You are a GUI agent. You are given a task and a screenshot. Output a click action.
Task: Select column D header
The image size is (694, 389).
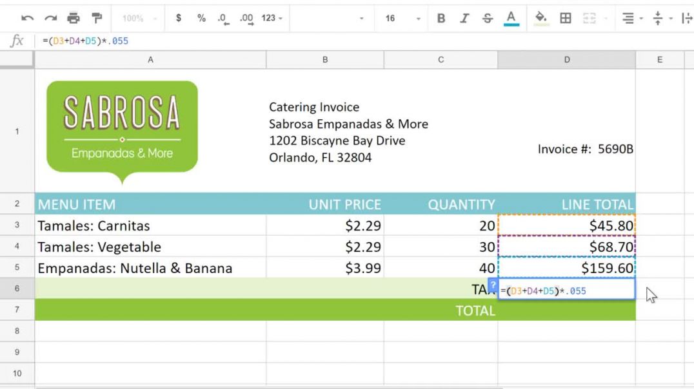point(566,60)
